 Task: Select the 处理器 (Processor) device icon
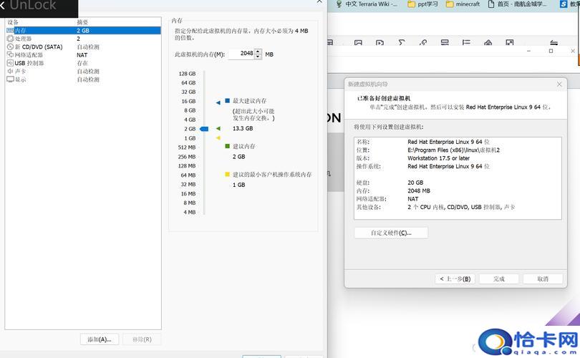[10, 39]
